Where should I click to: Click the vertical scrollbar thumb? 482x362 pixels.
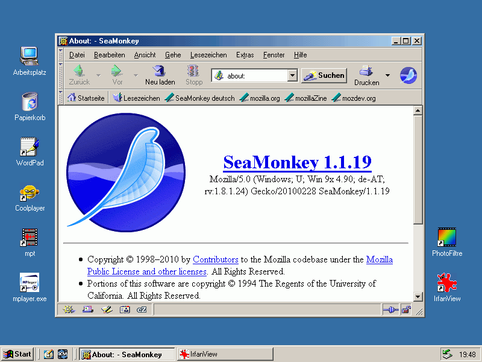tap(418, 170)
